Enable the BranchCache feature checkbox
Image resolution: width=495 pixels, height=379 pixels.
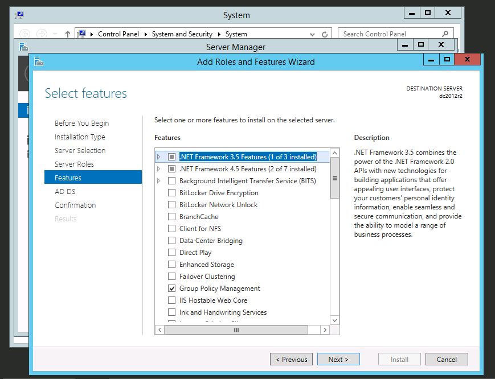click(x=171, y=217)
